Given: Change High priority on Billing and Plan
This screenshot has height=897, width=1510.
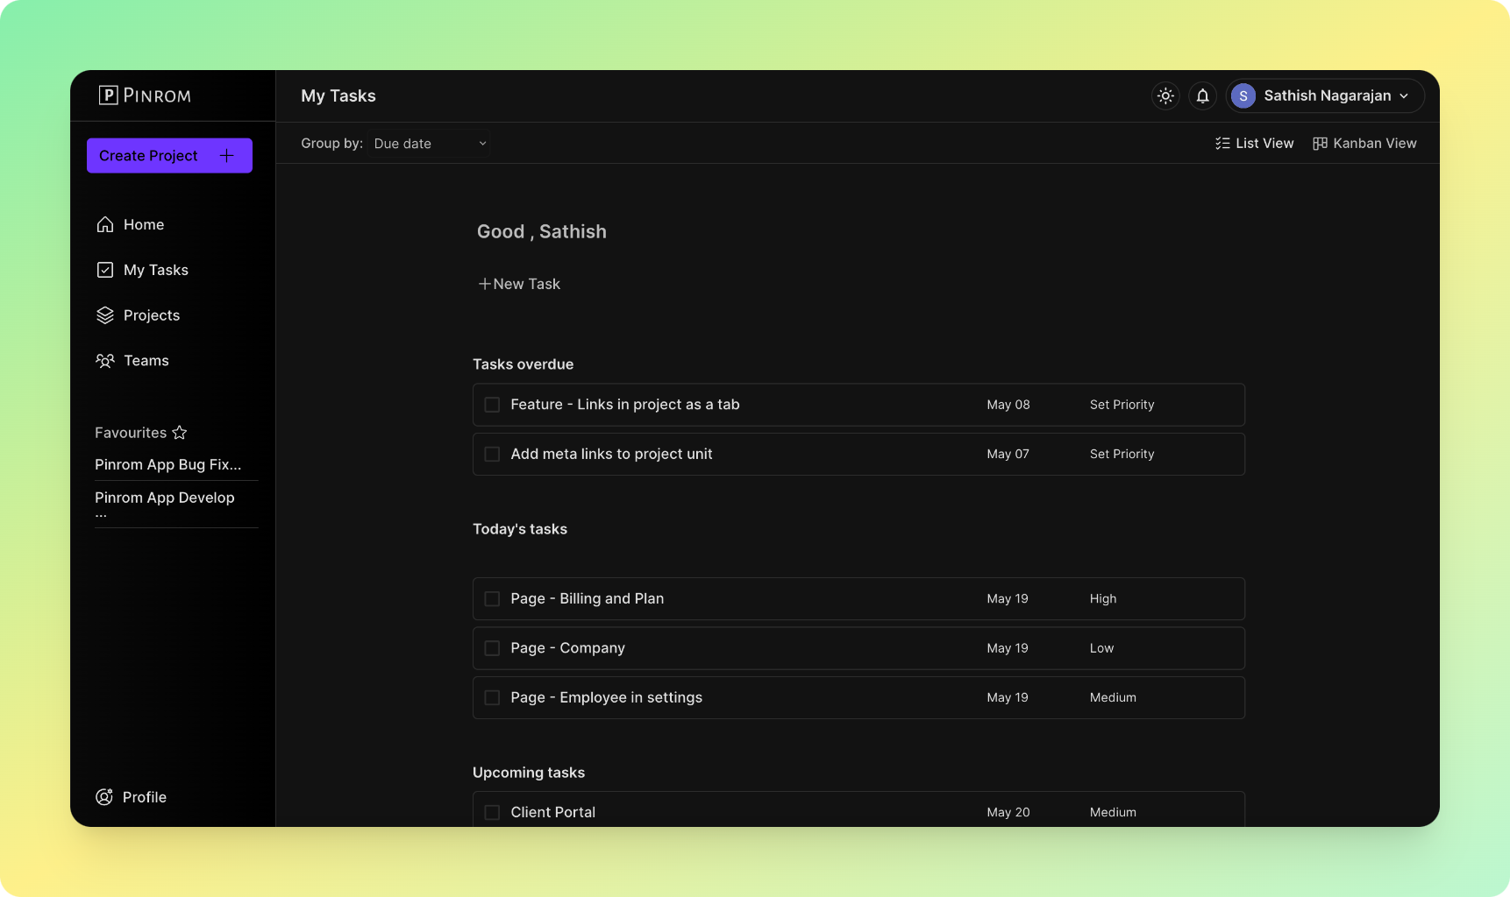Looking at the screenshot, I should click(1103, 599).
